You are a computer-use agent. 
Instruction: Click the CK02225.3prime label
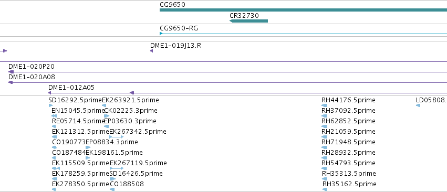[131, 111]
